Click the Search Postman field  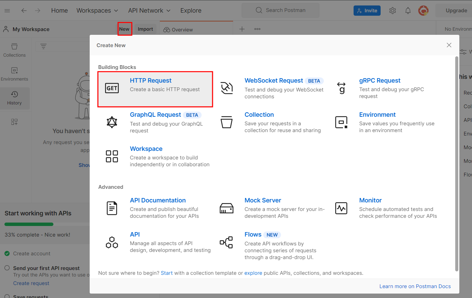pos(280,10)
